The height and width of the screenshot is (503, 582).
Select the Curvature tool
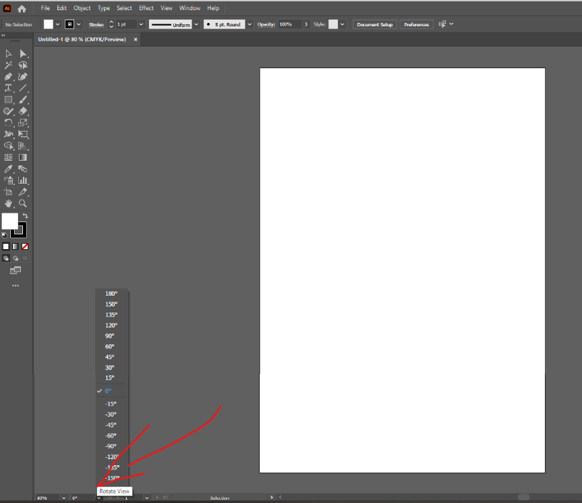[x=23, y=77]
